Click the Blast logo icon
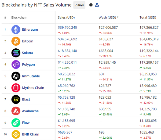Viewport: 161px width, 140px height. (x=16, y=99)
